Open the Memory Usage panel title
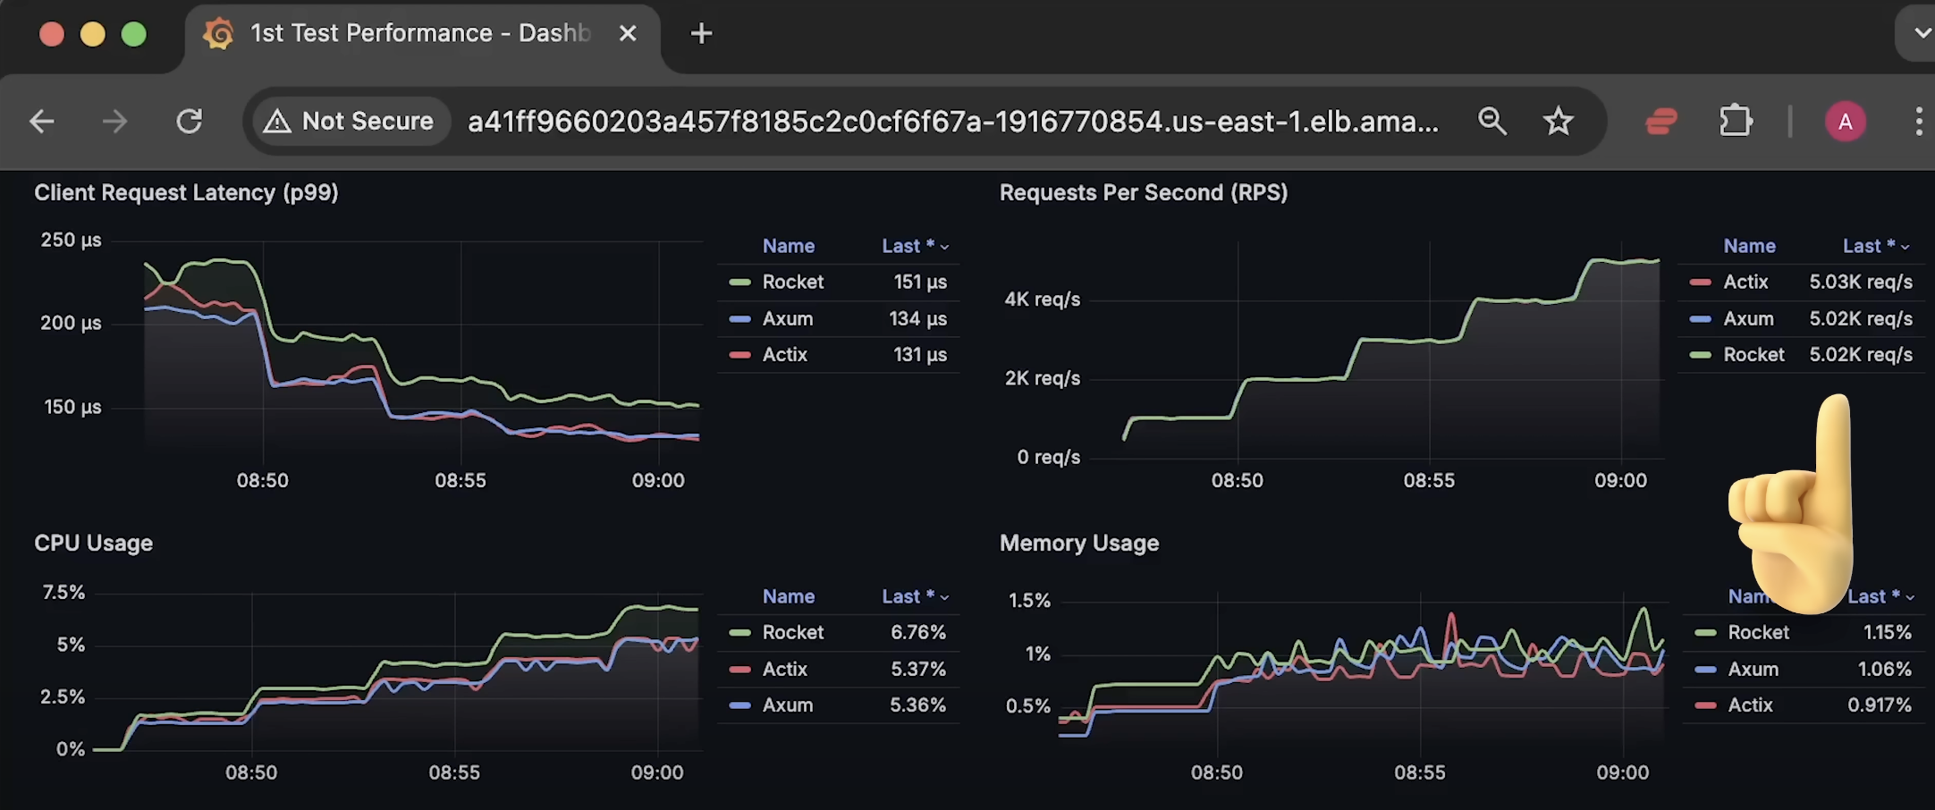The width and height of the screenshot is (1935, 810). coord(1079,544)
